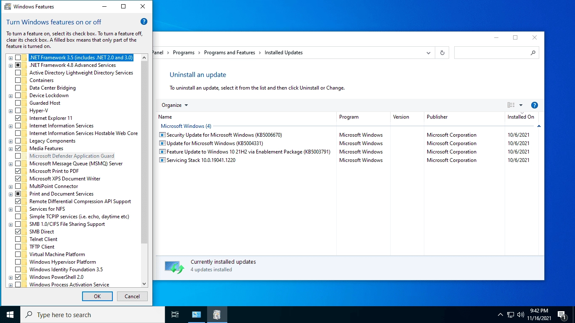Uncheck Microsoft Print to PDF
This screenshot has height=323, width=575.
(x=18, y=171)
